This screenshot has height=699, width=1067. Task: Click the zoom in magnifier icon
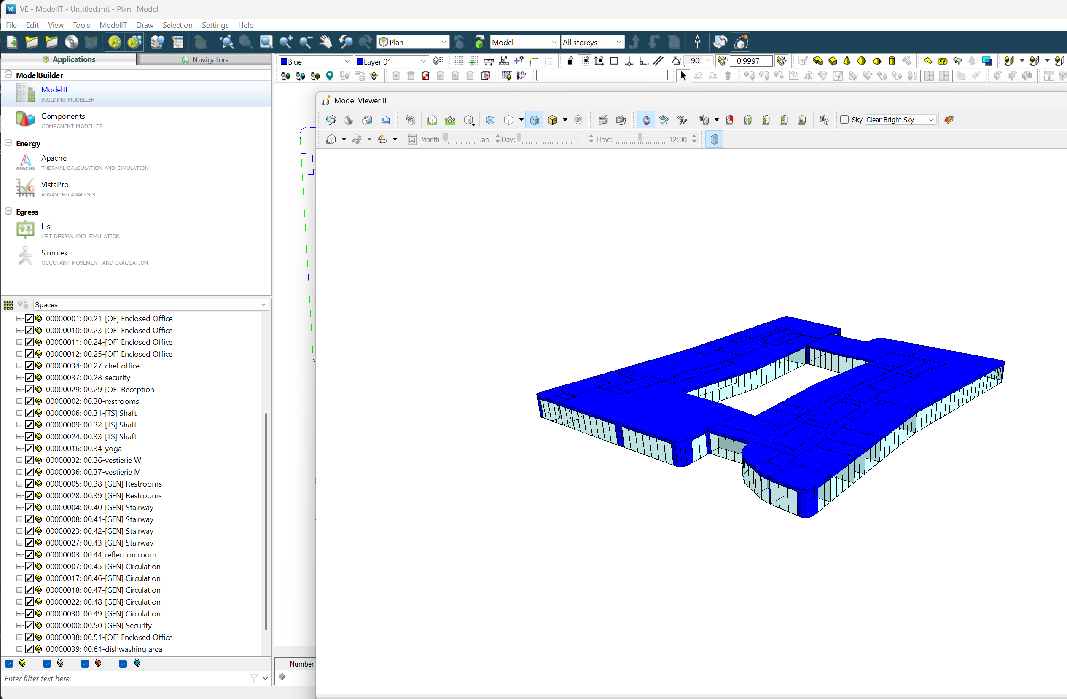[x=286, y=42]
